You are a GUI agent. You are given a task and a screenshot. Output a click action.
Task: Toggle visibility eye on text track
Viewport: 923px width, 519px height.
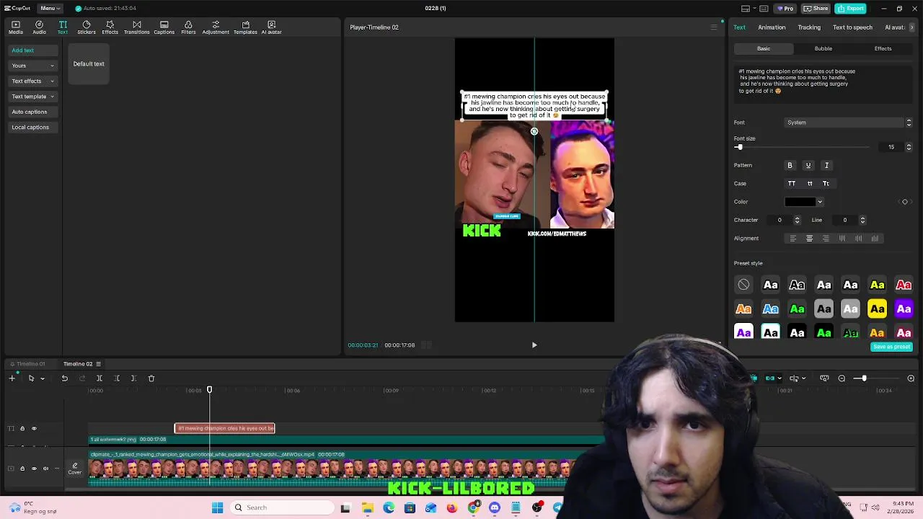pyautogui.click(x=34, y=428)
